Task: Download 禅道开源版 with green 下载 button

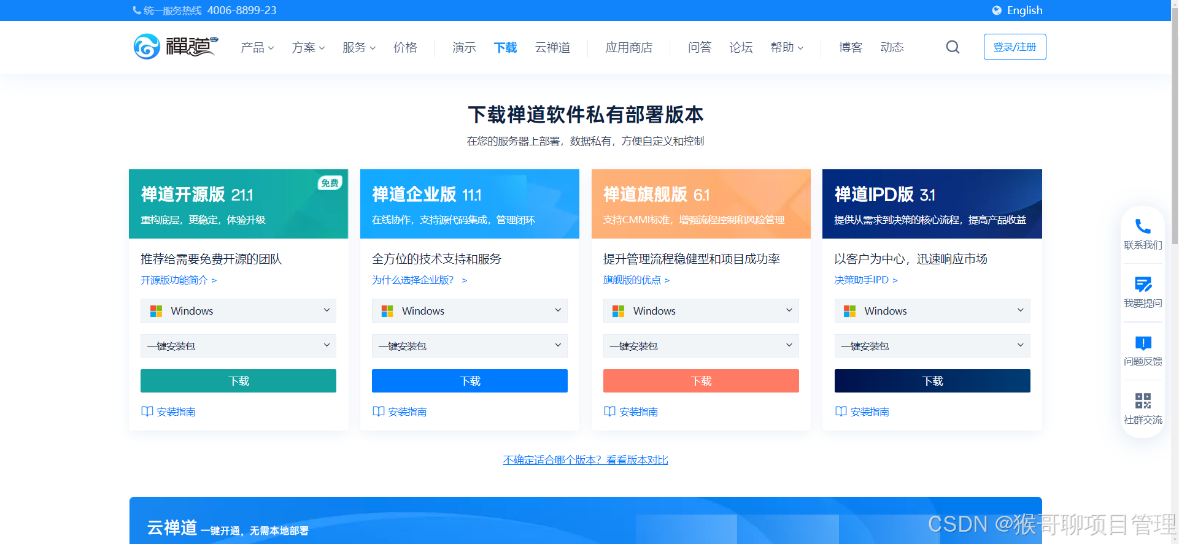Action: pos(238,381)
